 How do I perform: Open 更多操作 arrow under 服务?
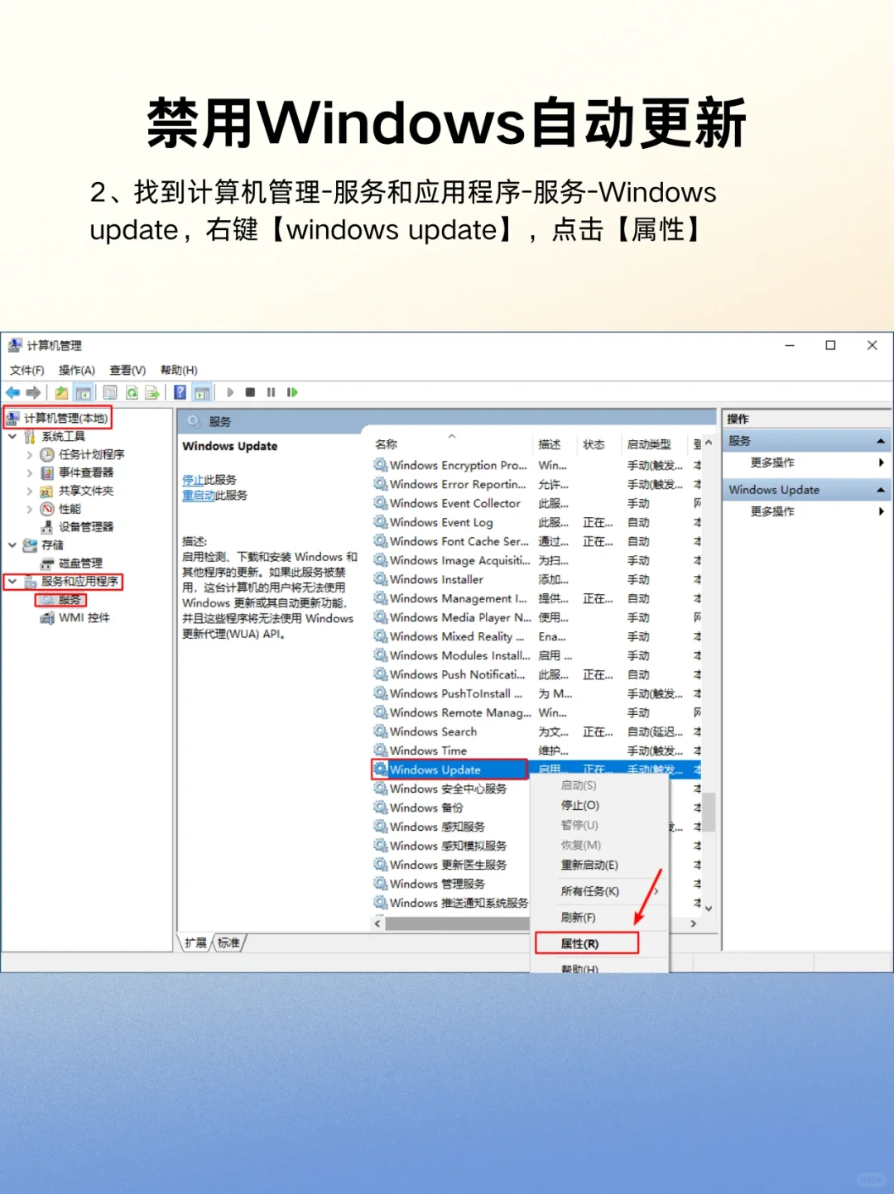[x=882, y=463]
